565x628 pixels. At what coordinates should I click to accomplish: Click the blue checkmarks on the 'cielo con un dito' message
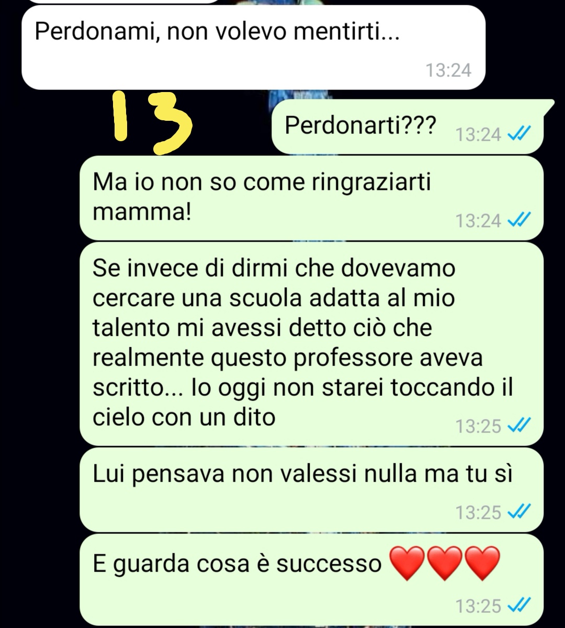click(x=520, y=427)
